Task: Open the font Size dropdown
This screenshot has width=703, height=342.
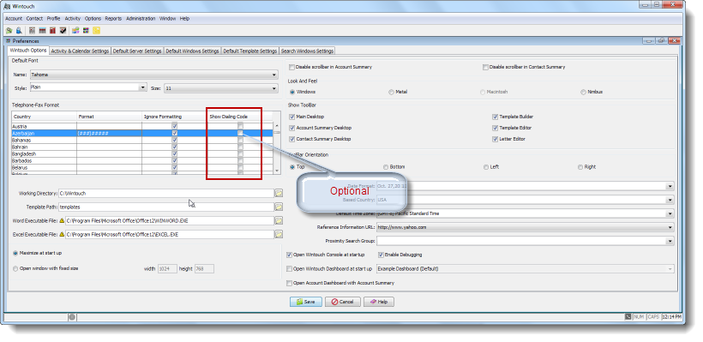Action: coord(274,88)
